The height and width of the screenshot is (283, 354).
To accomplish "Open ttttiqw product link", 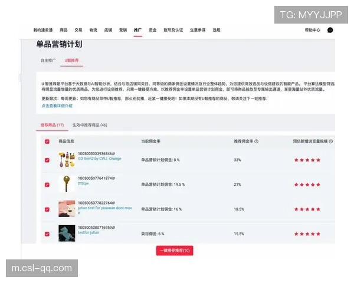I will click(x=83, y=183).
